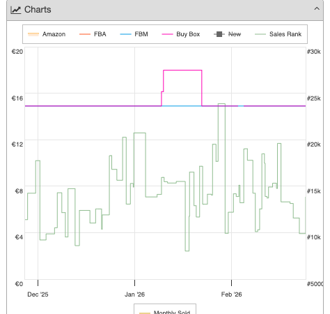Click the Buy Box price spike plateau
Image resolution: width=330 pixels, height=314 pixels.
click(x=182, y=70)
